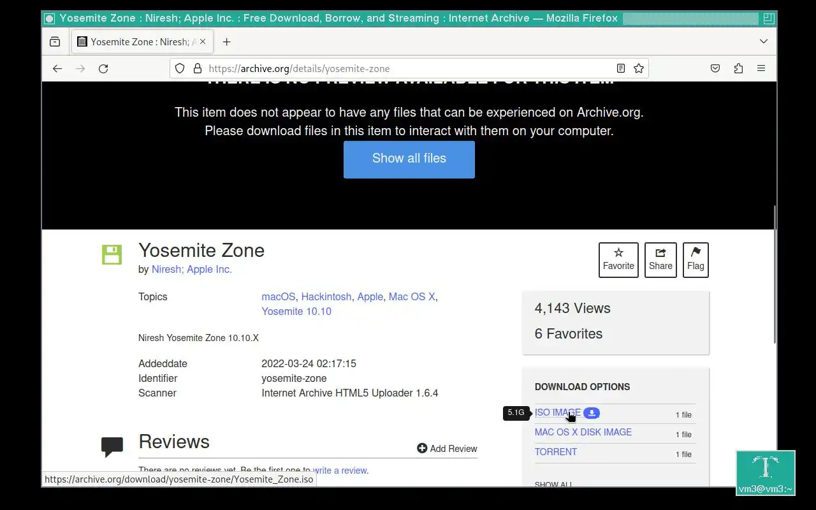Click the download icon beside ISO IMAGE
Screen dimensions: 816x510
pyautogui.click(x=592, y=413)
